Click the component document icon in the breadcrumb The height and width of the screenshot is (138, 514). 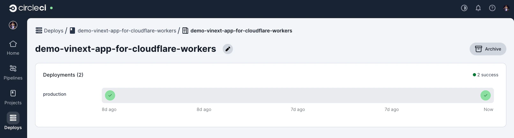click(x=185, y=31)
